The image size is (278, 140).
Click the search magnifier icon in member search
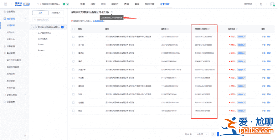pyautogui.click(x=35, y=20)
